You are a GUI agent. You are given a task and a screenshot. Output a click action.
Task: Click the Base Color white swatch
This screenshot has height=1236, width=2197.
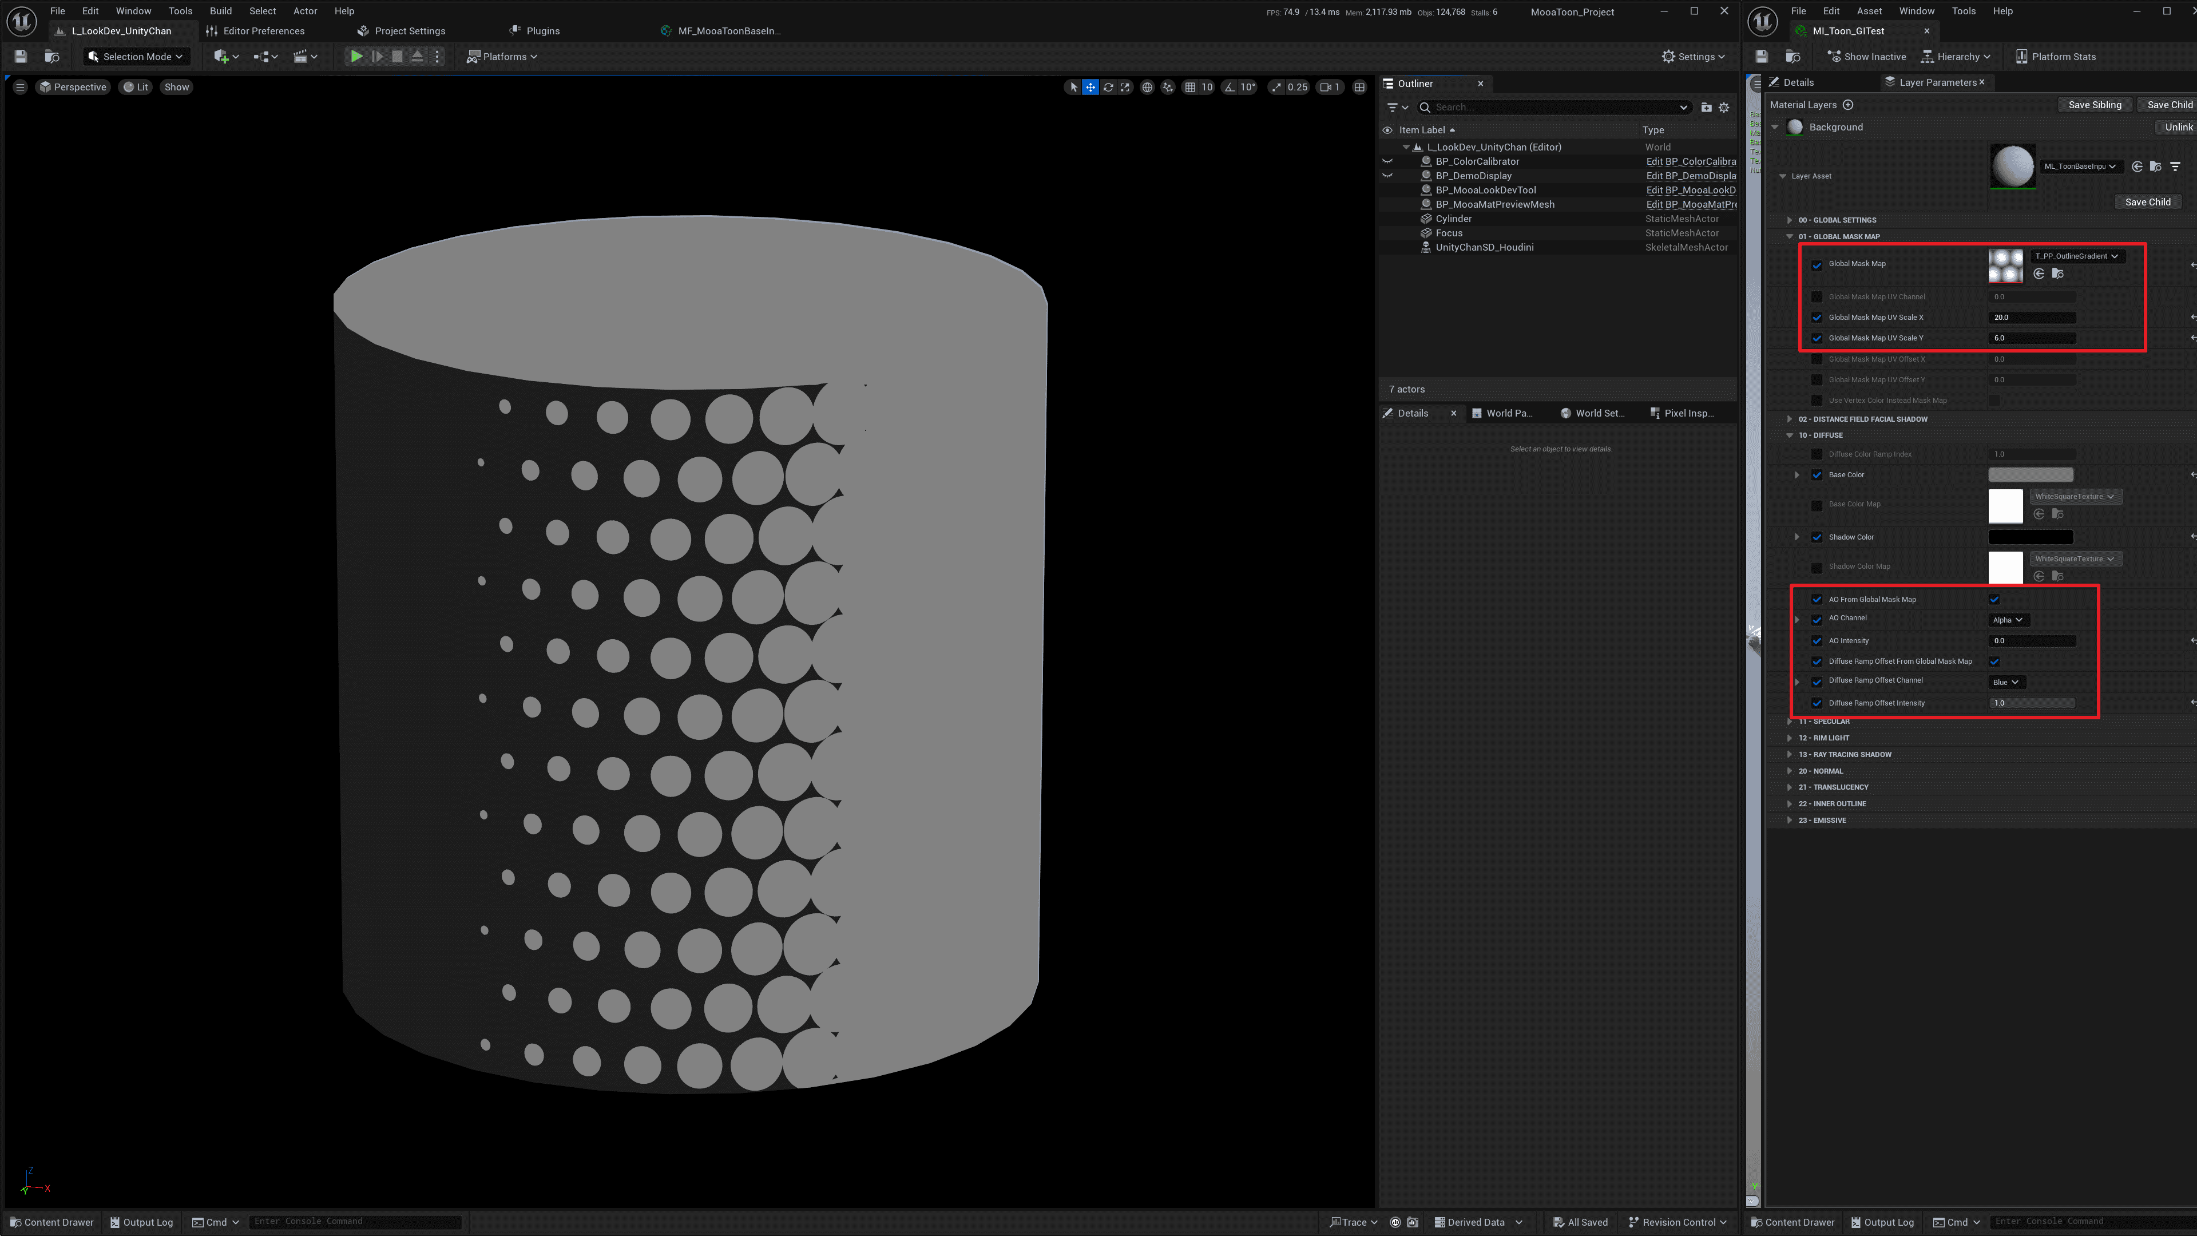pos(2033,474)
